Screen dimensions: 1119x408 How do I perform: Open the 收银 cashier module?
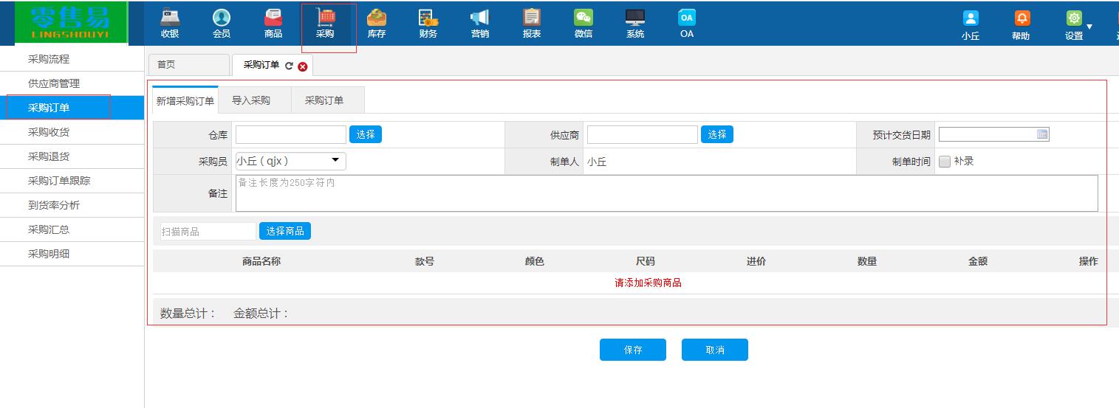pyautogui.click(x=170, y=24)
